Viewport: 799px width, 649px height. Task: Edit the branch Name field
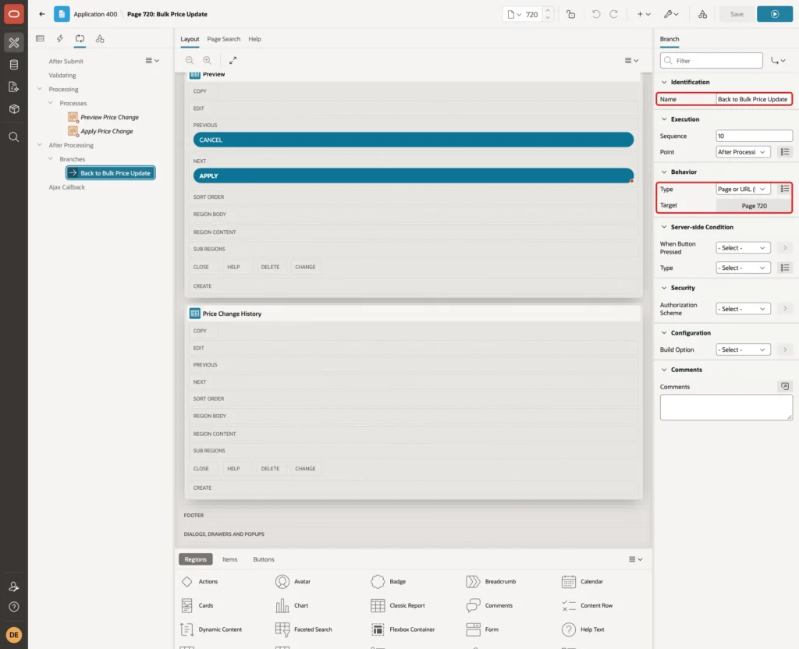click(x=754, y=99)
